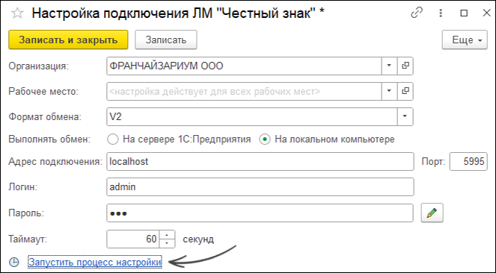
Task: Add form to favorites with star icon
Action: point(17,13)
